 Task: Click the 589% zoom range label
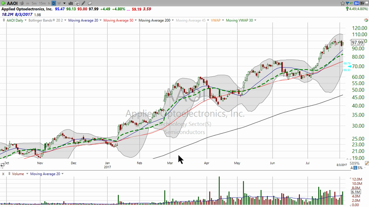355,163
